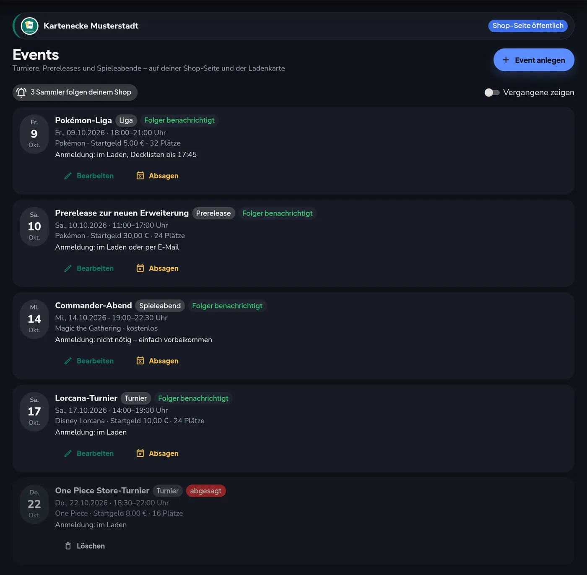Click the abgesagt status badge
Image resolution: width=587 pixels, height=575 pixels.
[206, 491]
